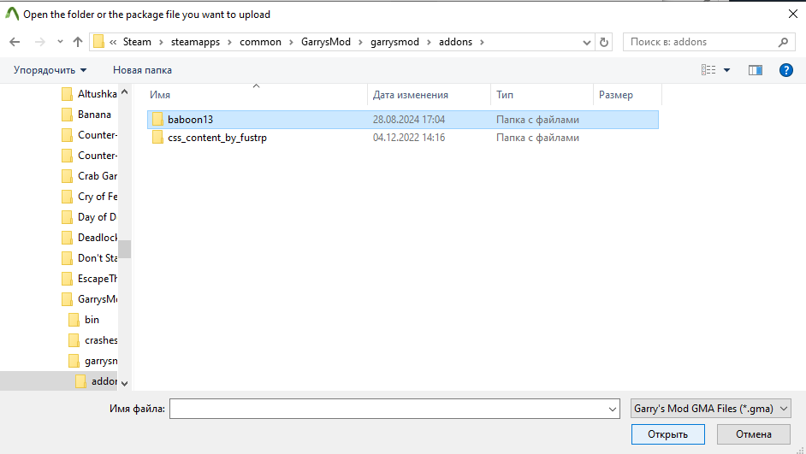Click the css_content_by_fustrp folder icon
This screenshot has width=806, height=454.
(x=157, y=138)
